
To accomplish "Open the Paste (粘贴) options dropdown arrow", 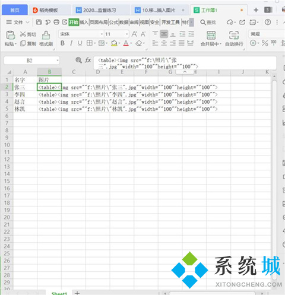I will click(x=15, y=43).
